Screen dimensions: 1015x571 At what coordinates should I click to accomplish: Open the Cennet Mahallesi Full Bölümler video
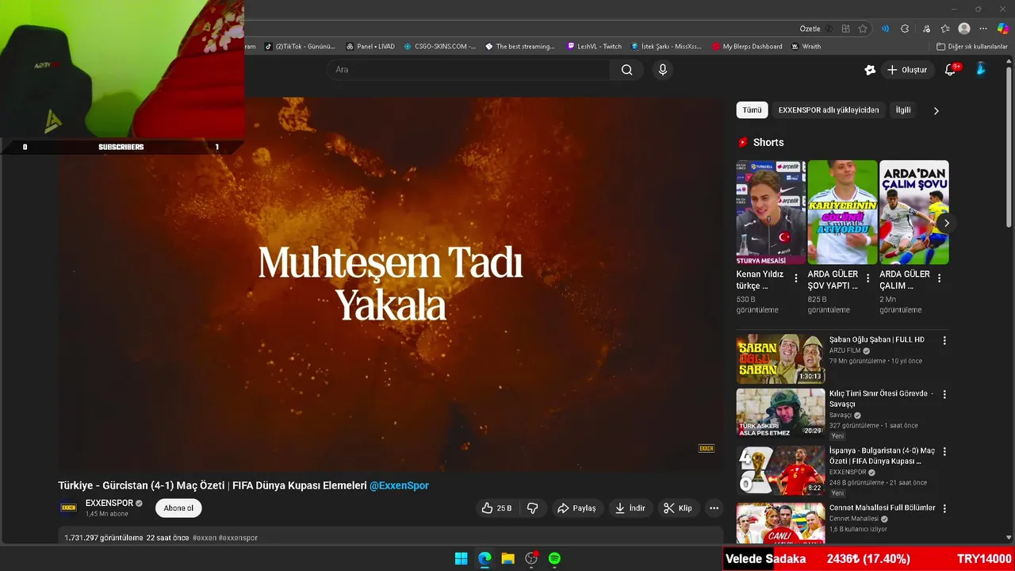(882, 508)
